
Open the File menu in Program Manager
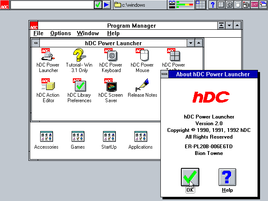coord(38,33)
